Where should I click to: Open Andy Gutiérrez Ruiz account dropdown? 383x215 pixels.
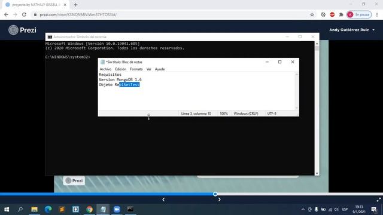click(352, 30)
